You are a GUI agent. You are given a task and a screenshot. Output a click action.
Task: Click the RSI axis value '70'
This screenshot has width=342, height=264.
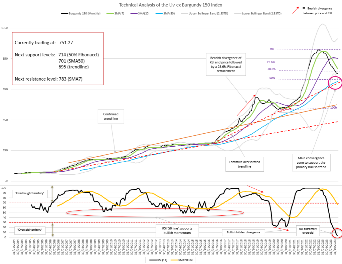coord(4,203)
